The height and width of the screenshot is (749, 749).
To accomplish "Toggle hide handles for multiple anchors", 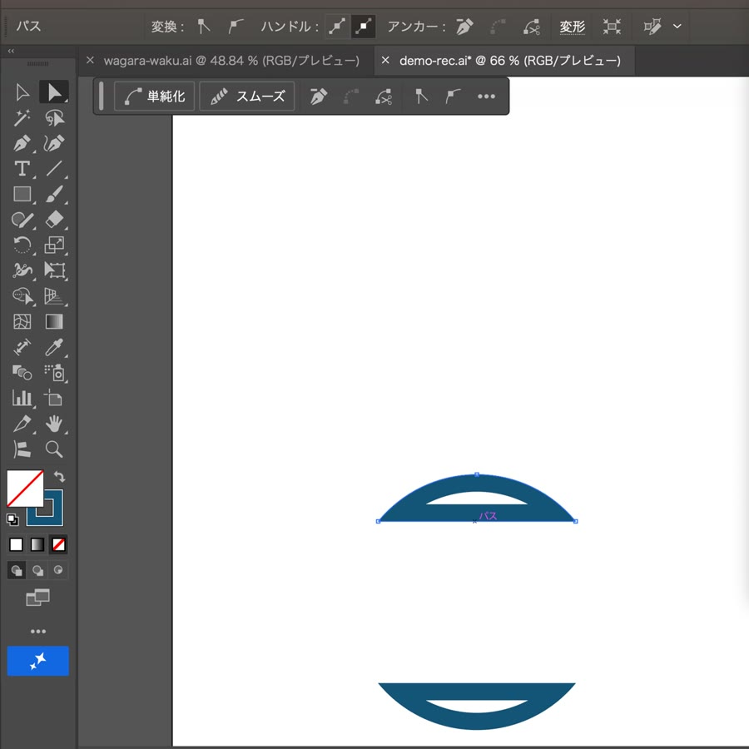I will 363,27.
